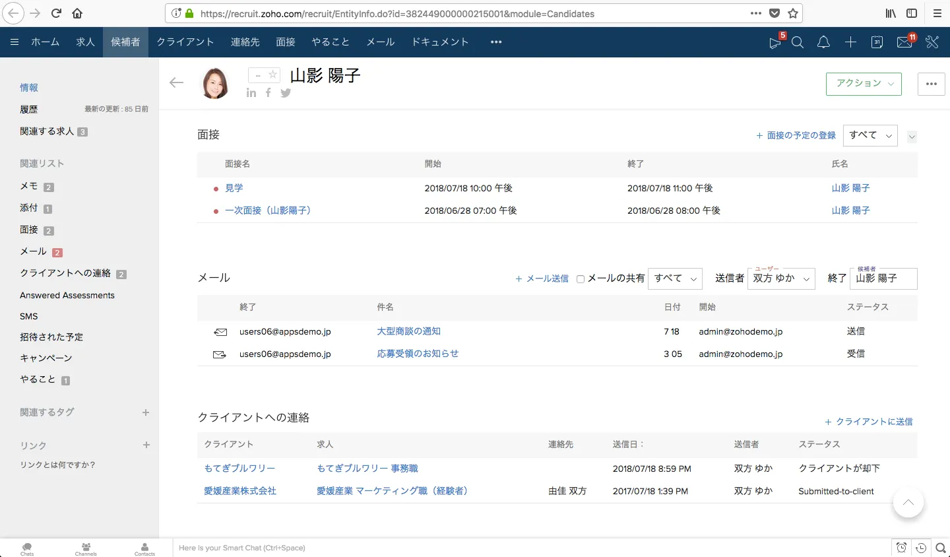Viewport: 950px width, 557px height.
Task: Click the back arrow beside candidate photo
Action: (176, 82)
